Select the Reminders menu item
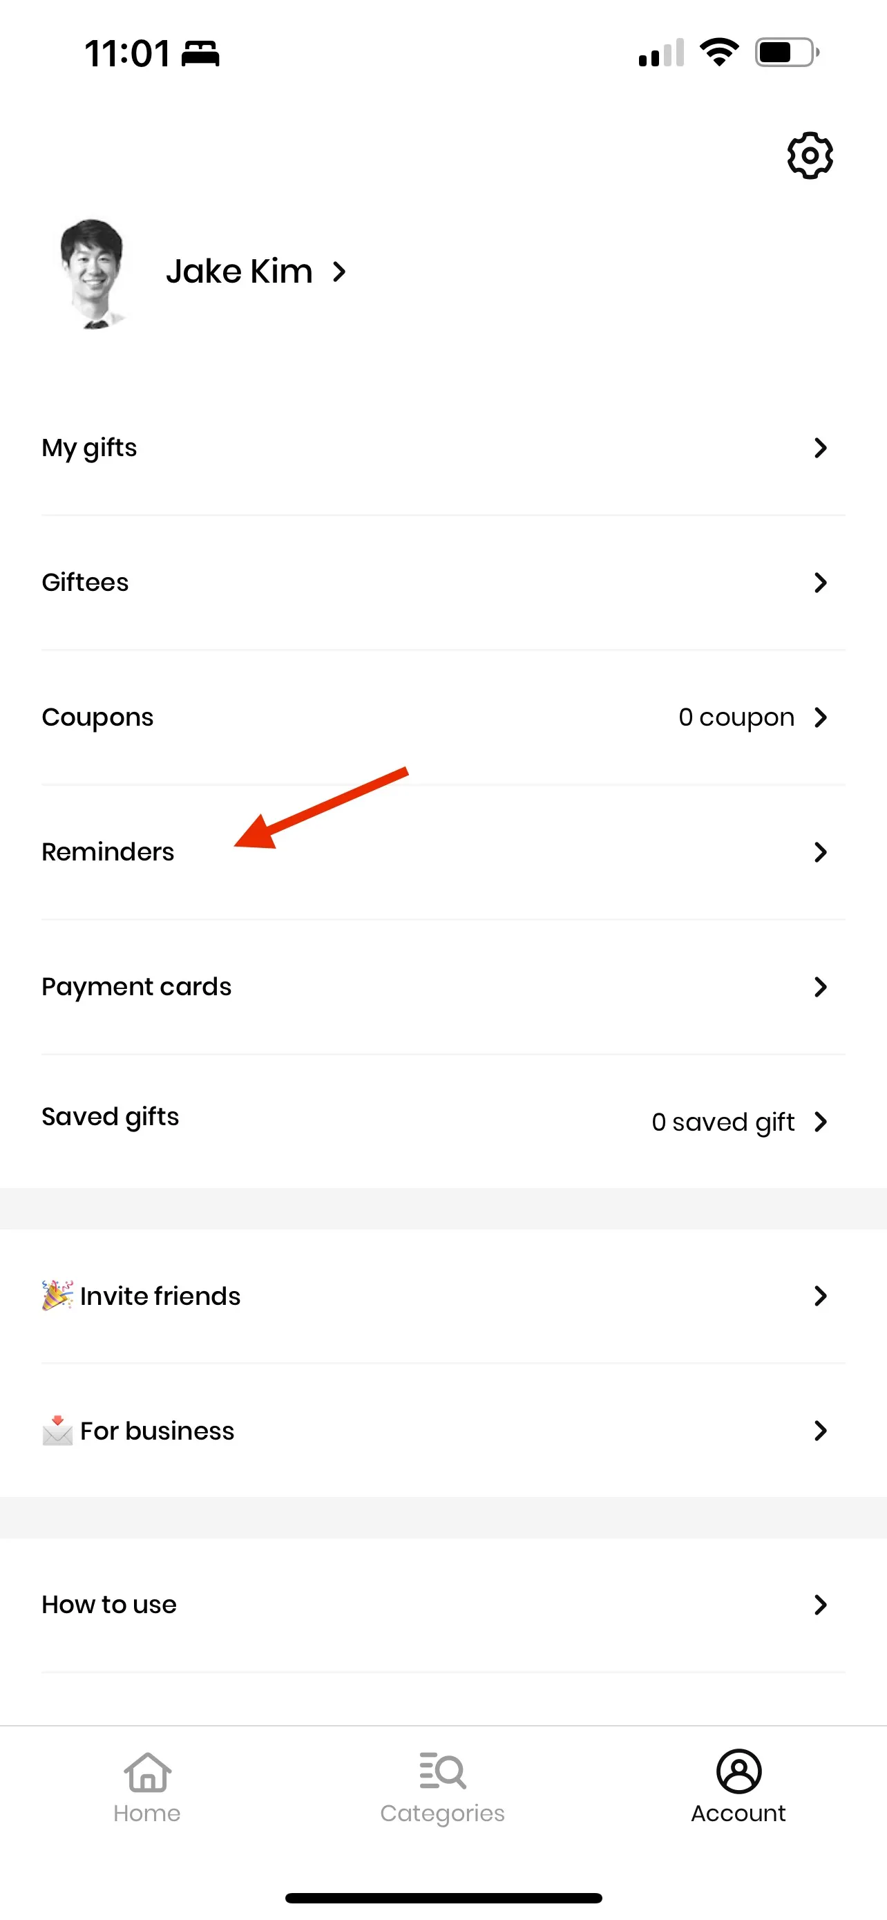The image size is (887, 1920). (443, 852)
